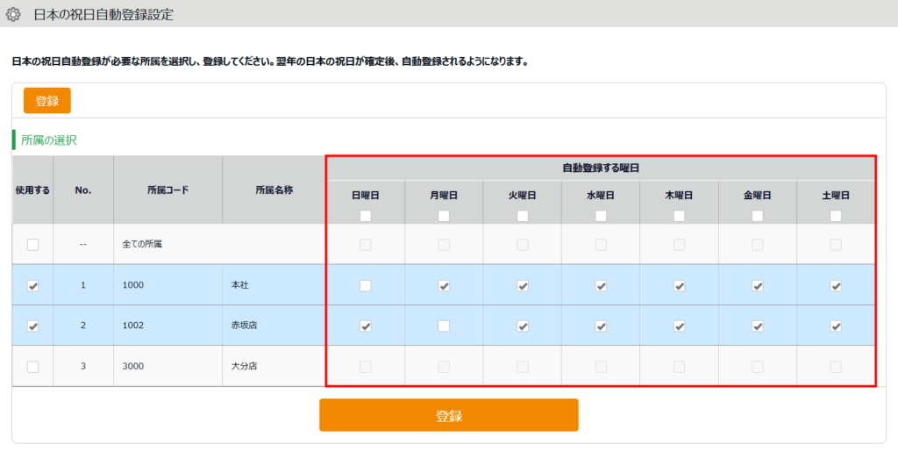
Task: Toggle the 火曜日 column header checkbox
Action: pyautogui.click(x=522, y=216)
